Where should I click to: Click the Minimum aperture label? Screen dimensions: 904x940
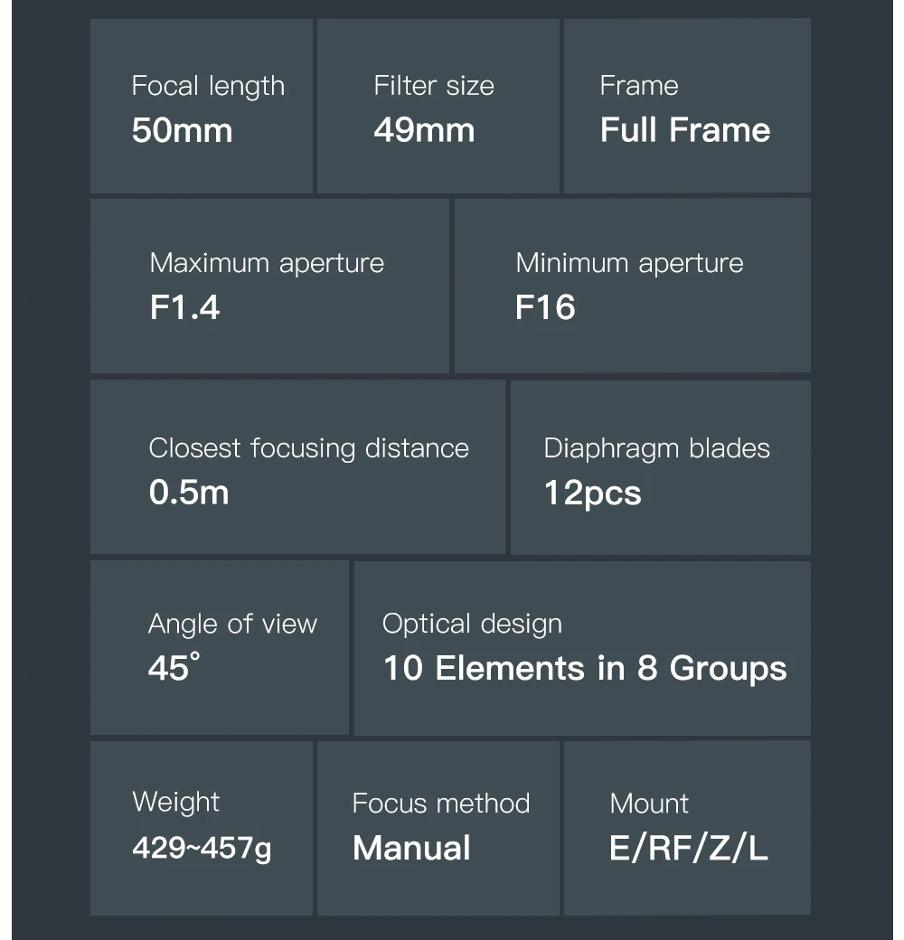629,263
